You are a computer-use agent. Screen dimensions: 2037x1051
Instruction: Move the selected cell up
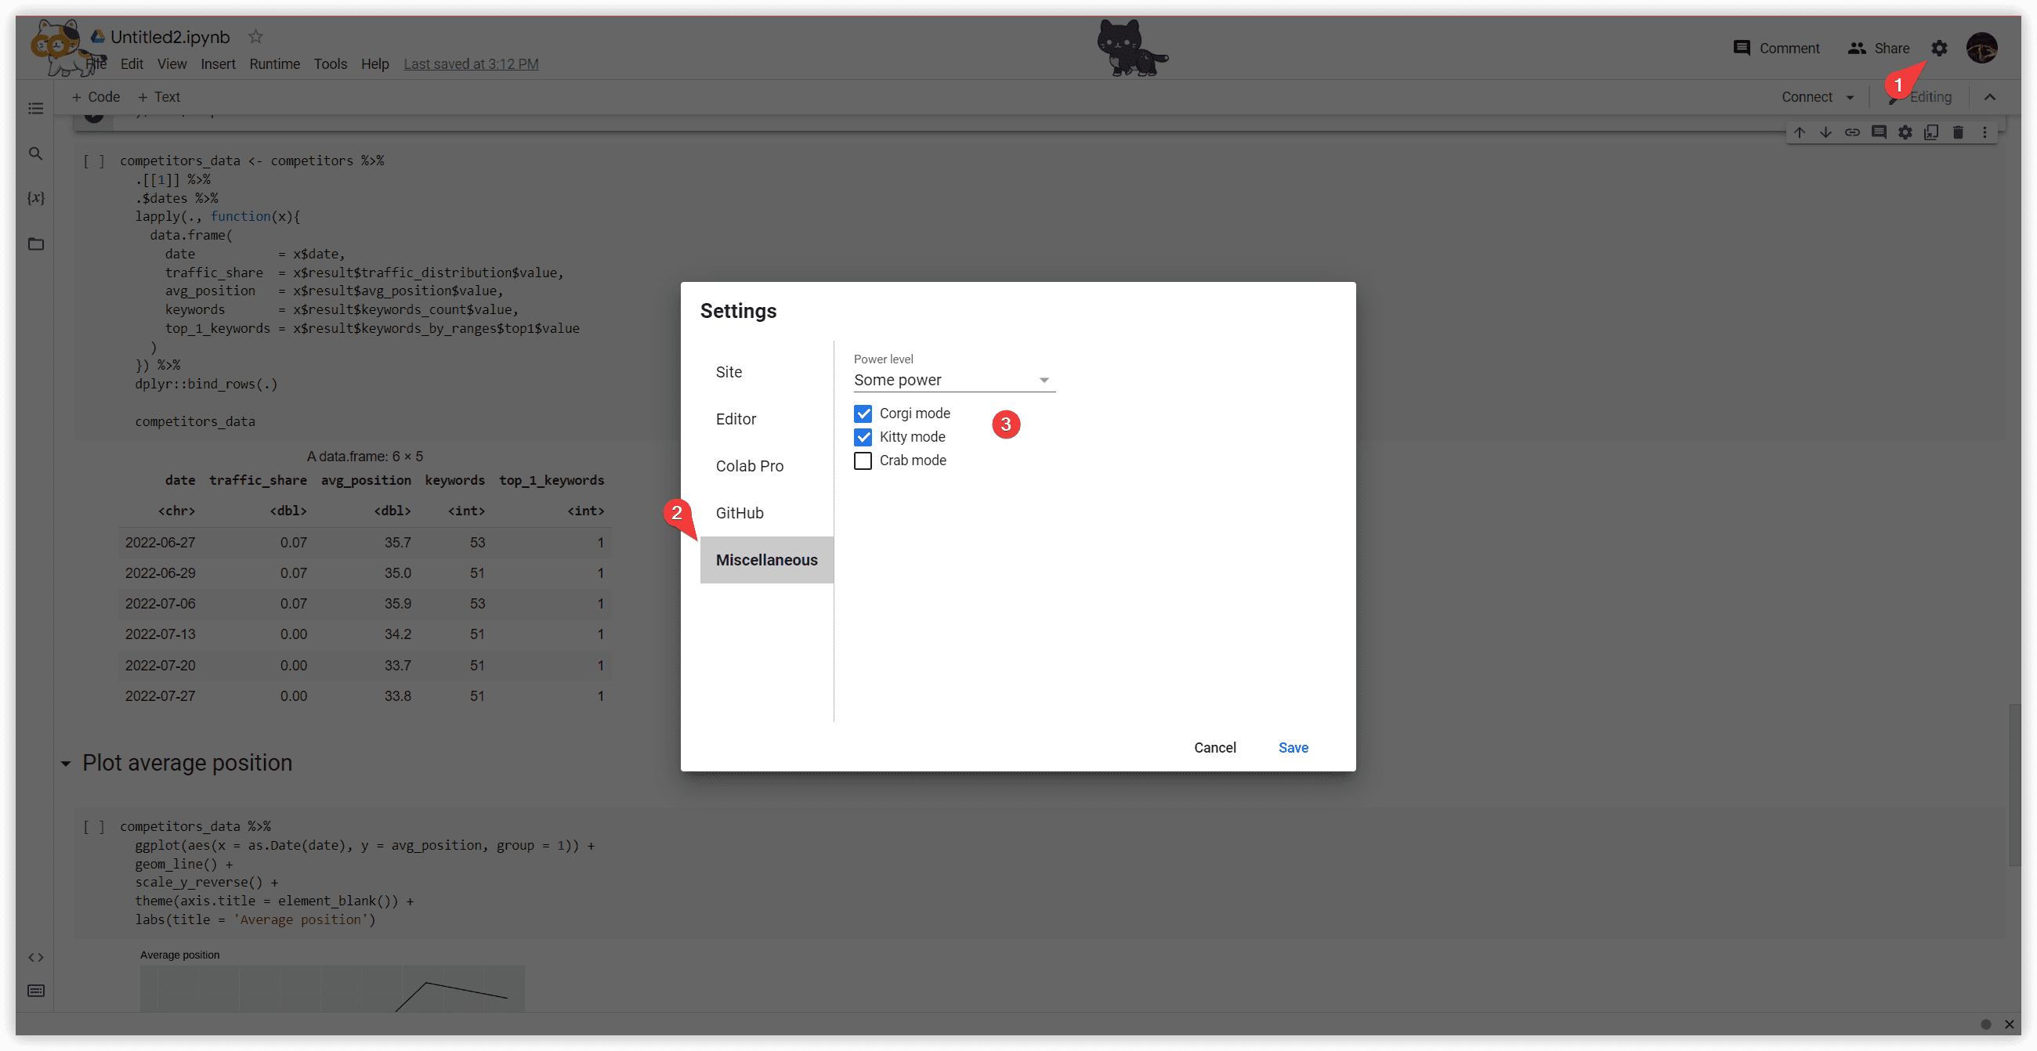1800,132
